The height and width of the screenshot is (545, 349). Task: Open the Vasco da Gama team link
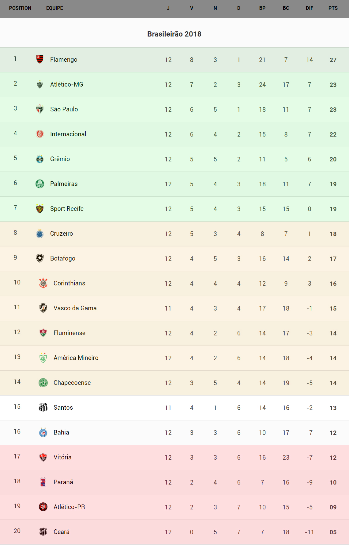click(x=75, y=308)
